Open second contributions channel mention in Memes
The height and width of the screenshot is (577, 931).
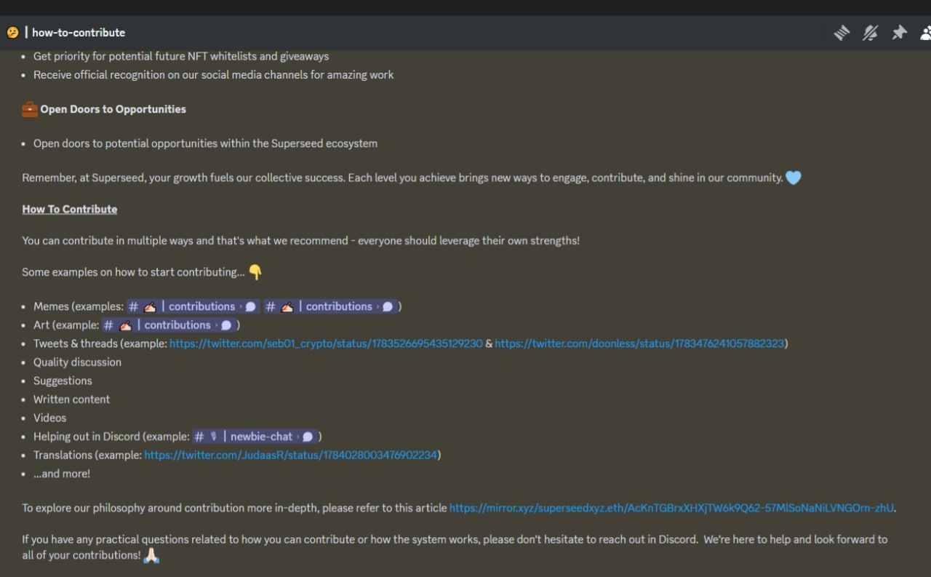click(x=329, y=306)
